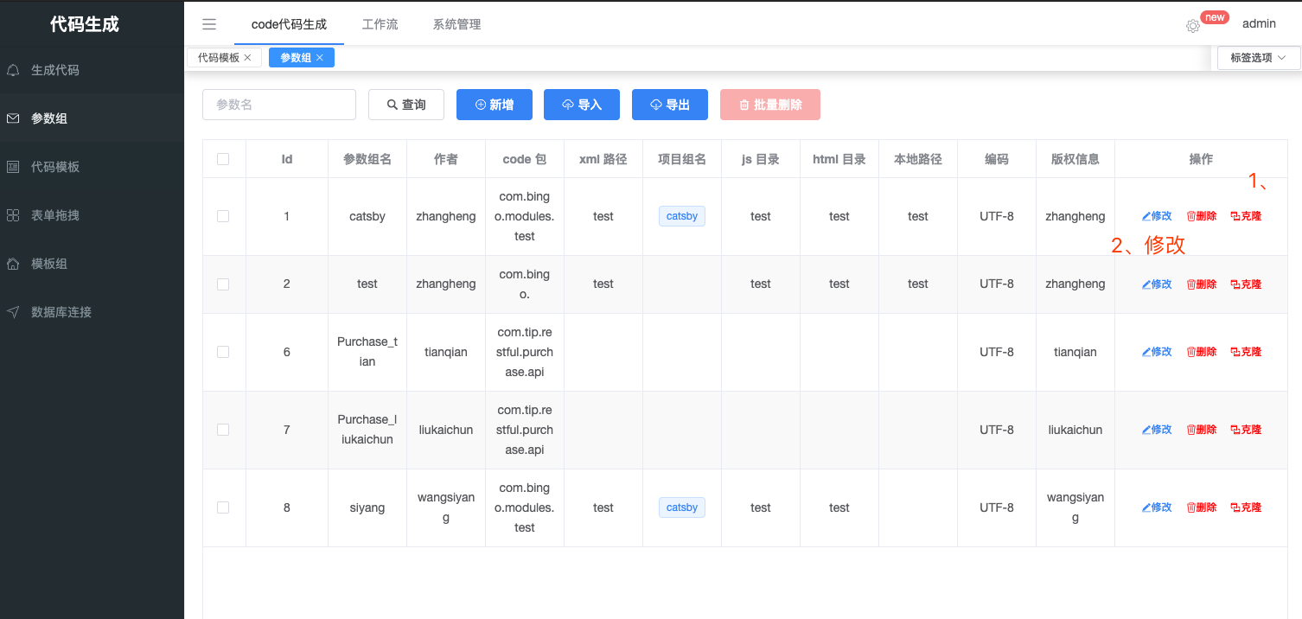Toggle the hamburger sidebar collapse icon
Image resolution: width=1302 pixels, height=619 pixels.
click(209, 24)
